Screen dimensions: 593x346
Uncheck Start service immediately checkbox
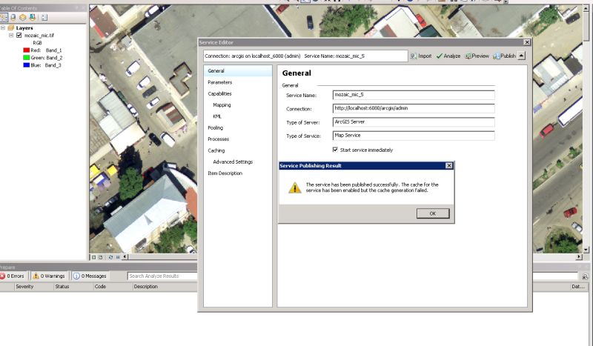[x=335, y=150]
